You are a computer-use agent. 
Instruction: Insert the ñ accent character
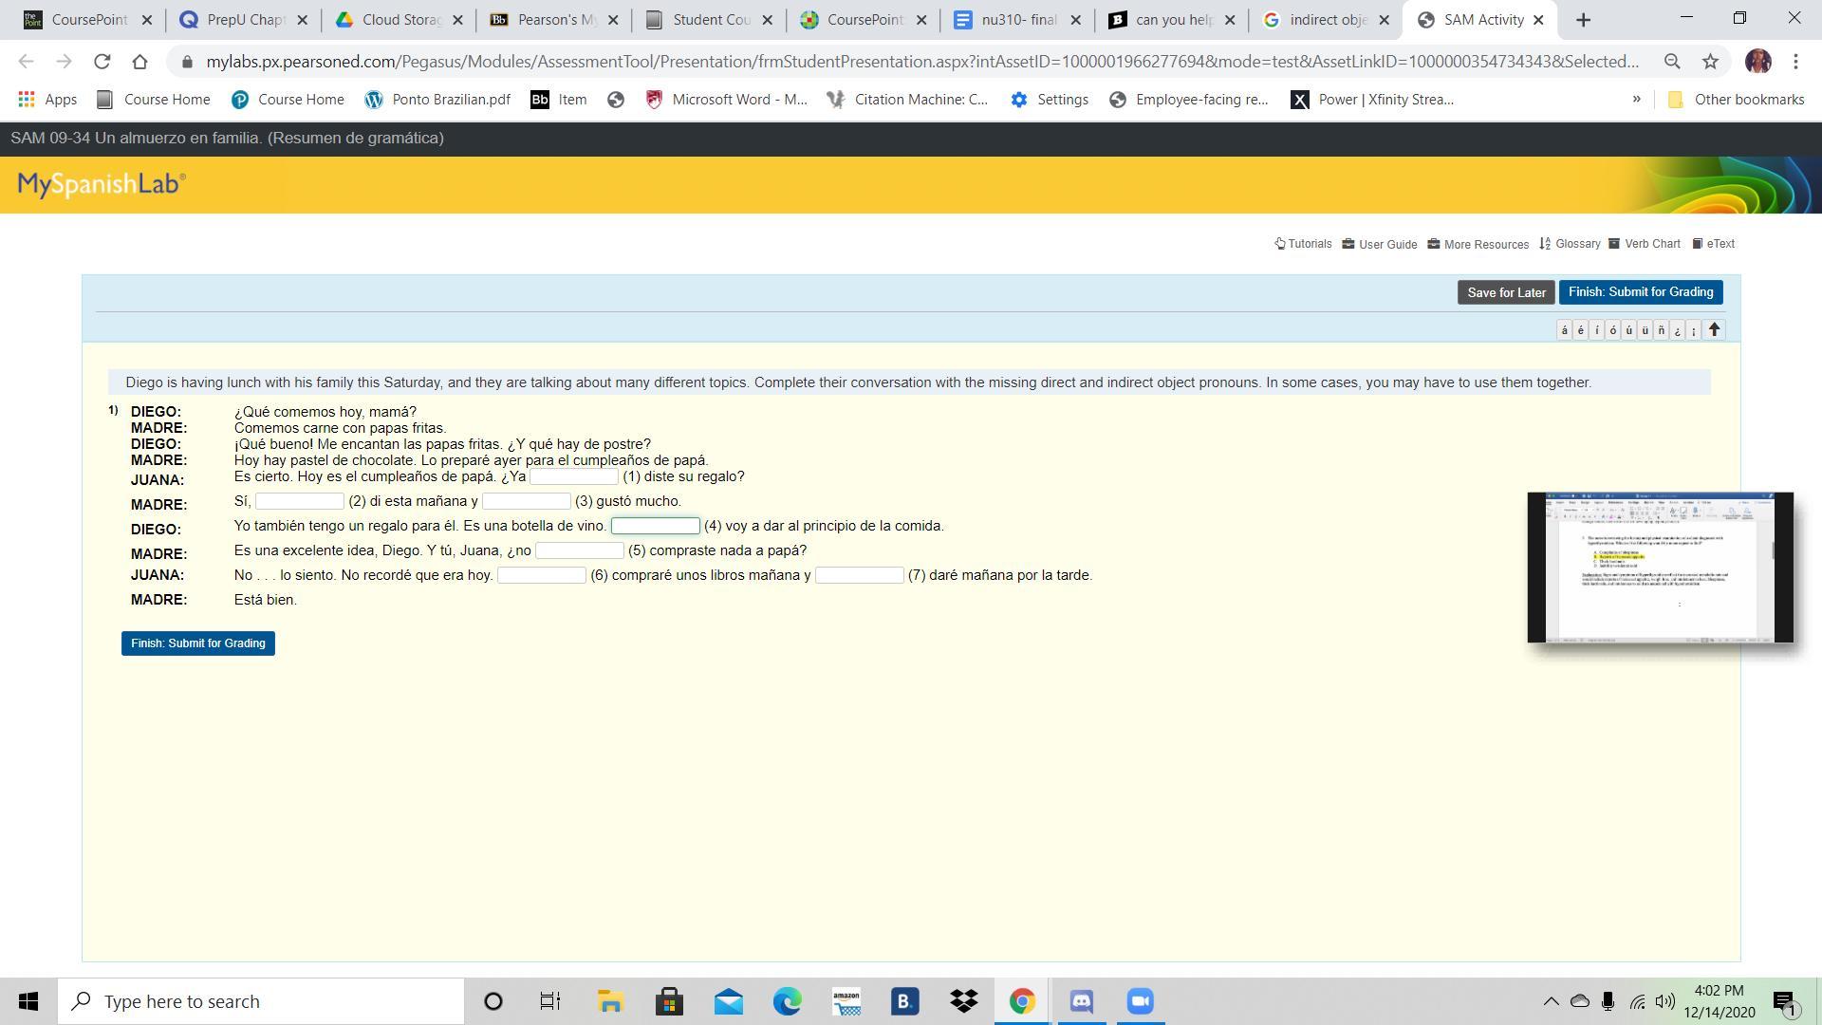click(x=1661, y=330)
